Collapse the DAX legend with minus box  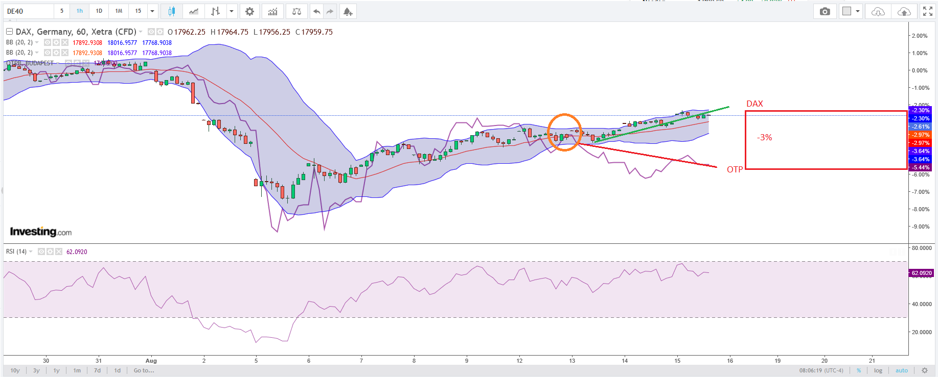(9, 32)
